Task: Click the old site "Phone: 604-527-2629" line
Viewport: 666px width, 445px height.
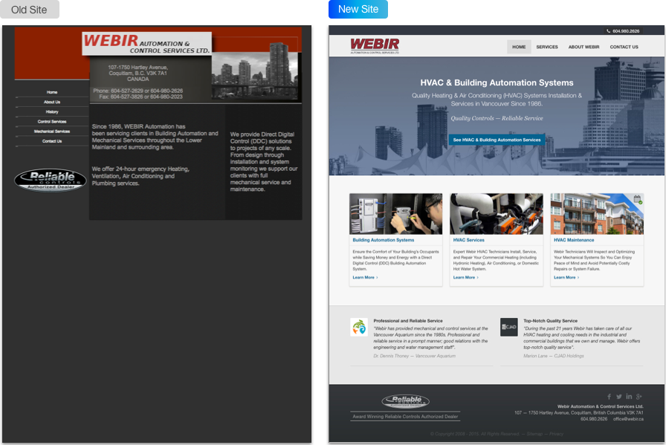Action: coord(138,91)
